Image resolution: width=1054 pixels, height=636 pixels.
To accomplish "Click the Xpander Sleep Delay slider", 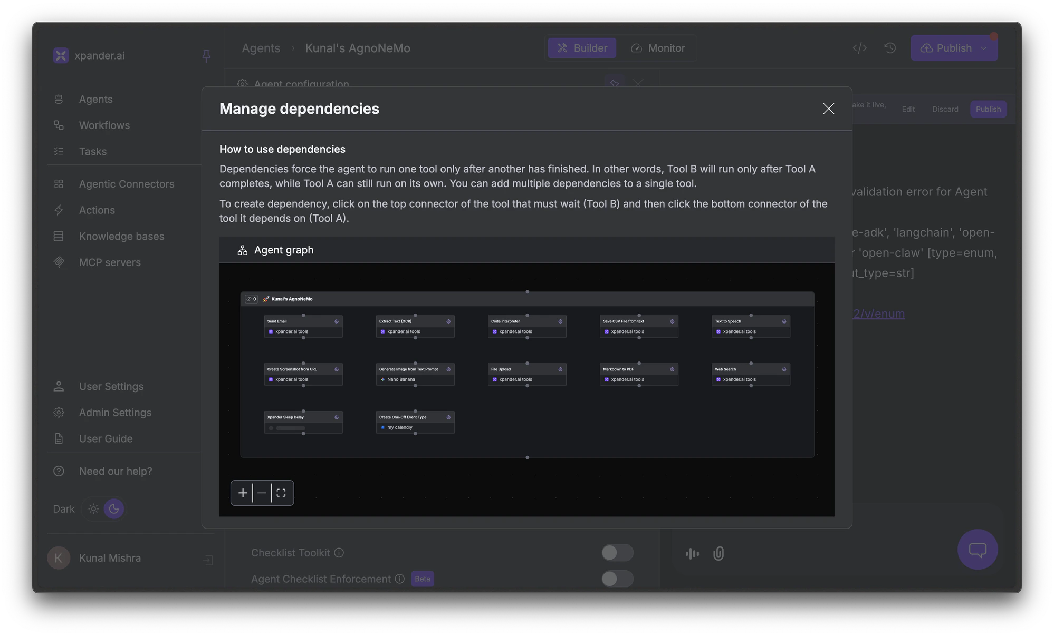I will (288, 428).
